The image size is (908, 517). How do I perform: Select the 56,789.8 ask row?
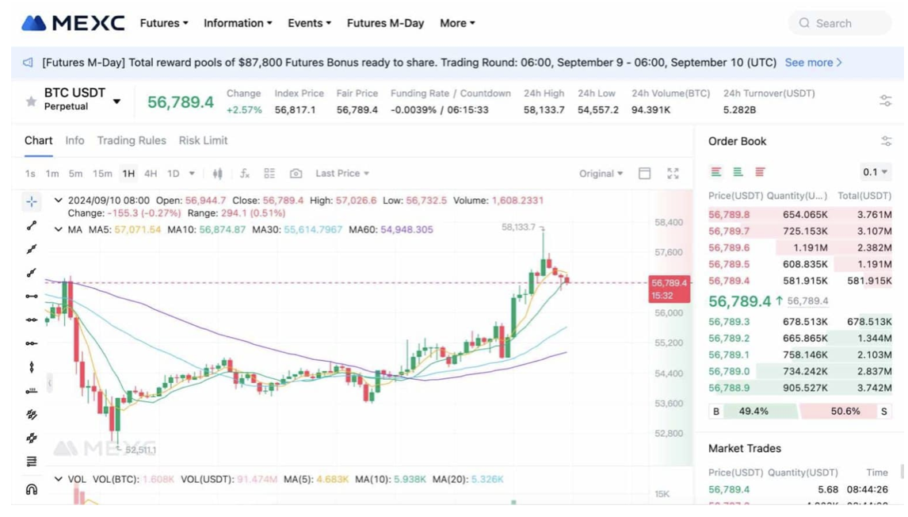(799, 214)
